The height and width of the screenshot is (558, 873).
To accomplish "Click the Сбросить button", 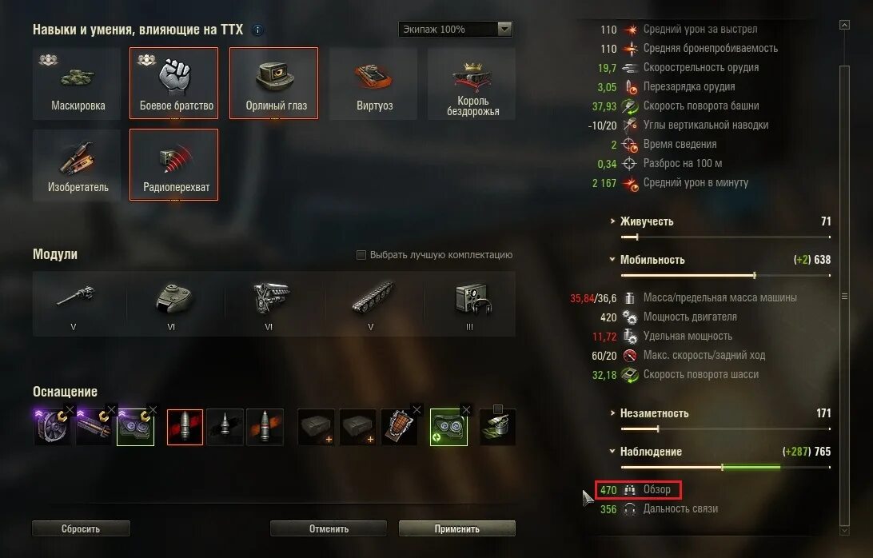I will tap(82, 528).
